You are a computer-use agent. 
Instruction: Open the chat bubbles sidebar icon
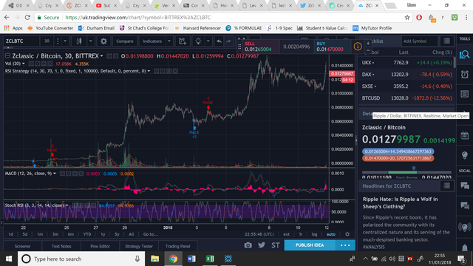click(x=465, y=185)
